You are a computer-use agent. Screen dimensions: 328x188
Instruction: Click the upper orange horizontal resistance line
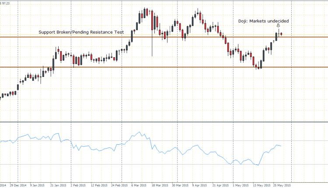87,37
